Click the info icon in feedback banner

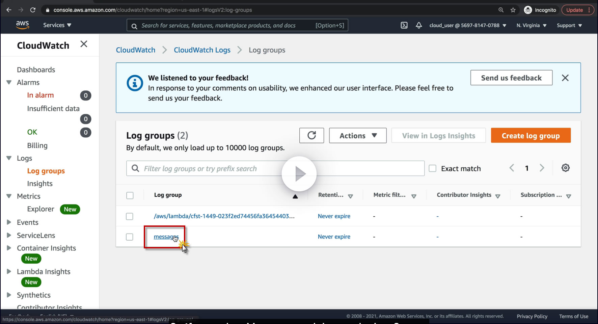pos(135,83)
